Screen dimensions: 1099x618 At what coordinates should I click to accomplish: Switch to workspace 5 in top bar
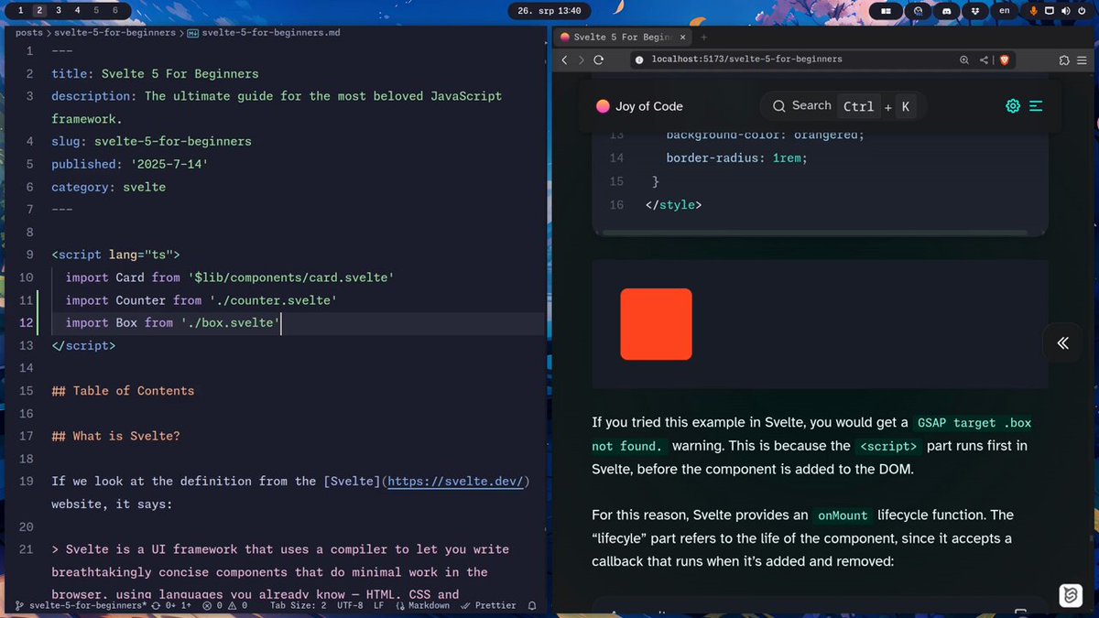click(96, 10)
